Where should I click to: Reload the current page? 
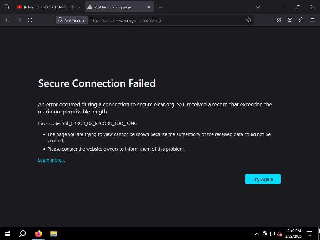tap(30, 20)
